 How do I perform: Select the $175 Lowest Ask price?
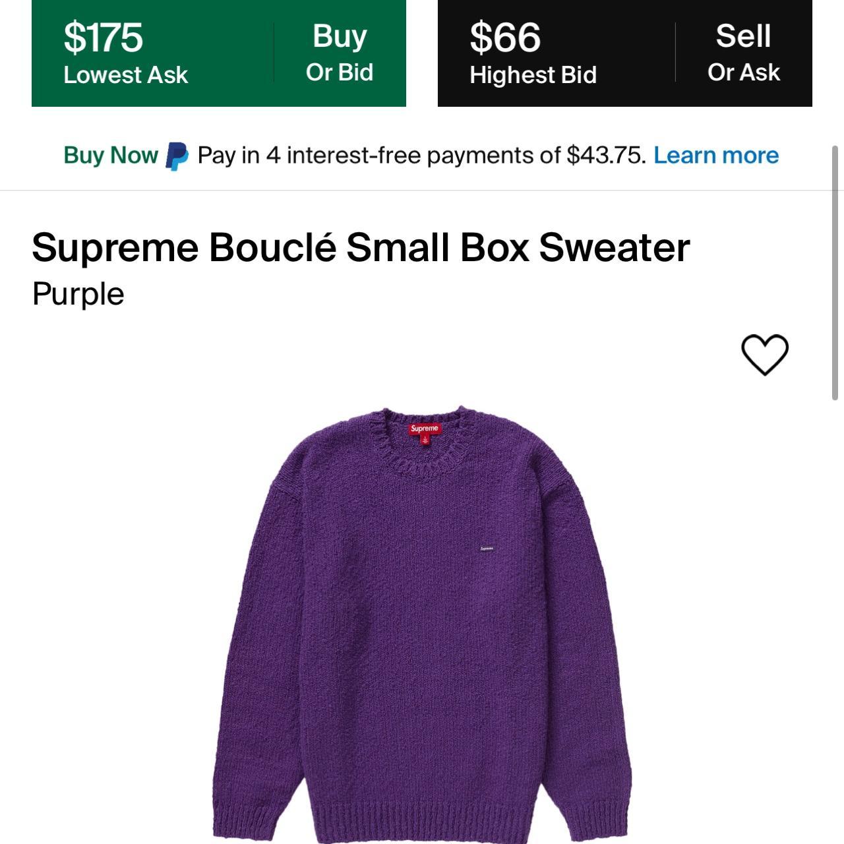103,37
